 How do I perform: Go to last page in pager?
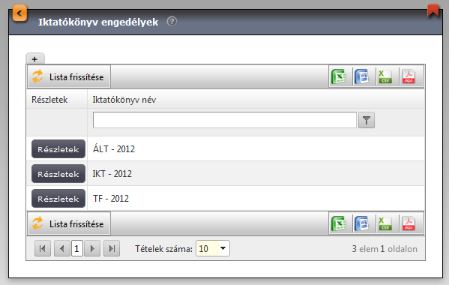click(x=112, y=248)
